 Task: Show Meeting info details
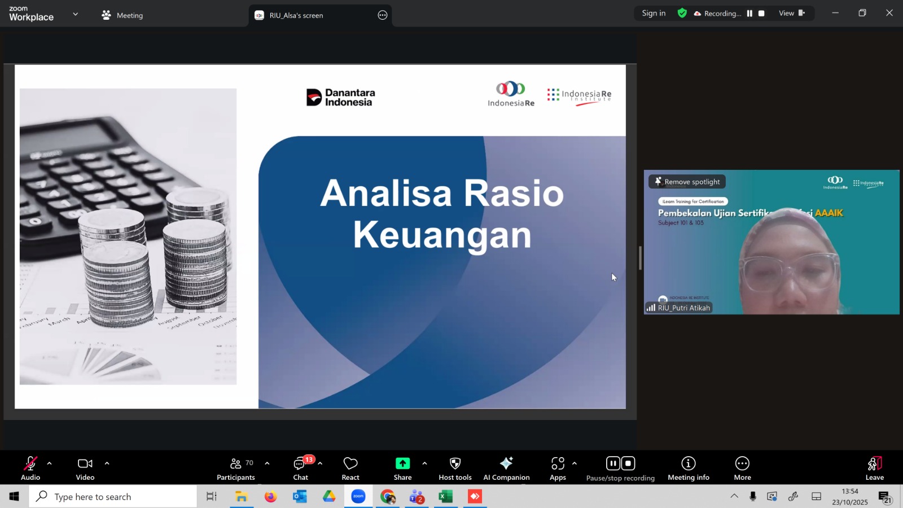(x=688, y=468)
